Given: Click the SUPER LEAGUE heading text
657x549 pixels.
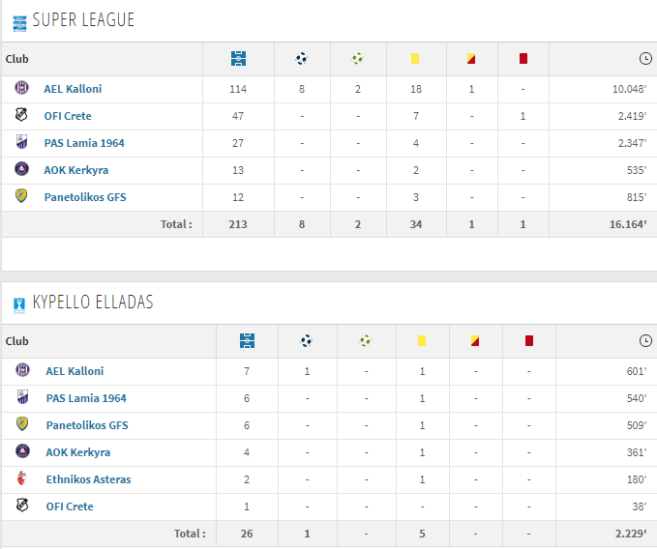Looking at the screenshot, I should (83, 19).
